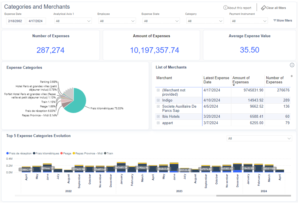Click the Clear all filters eraser icon
The width and height of the screenshot is (298, 203).
click(x=263, y=8)
